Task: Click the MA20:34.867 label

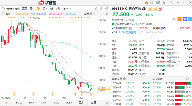Action: [x=56, y=14]
